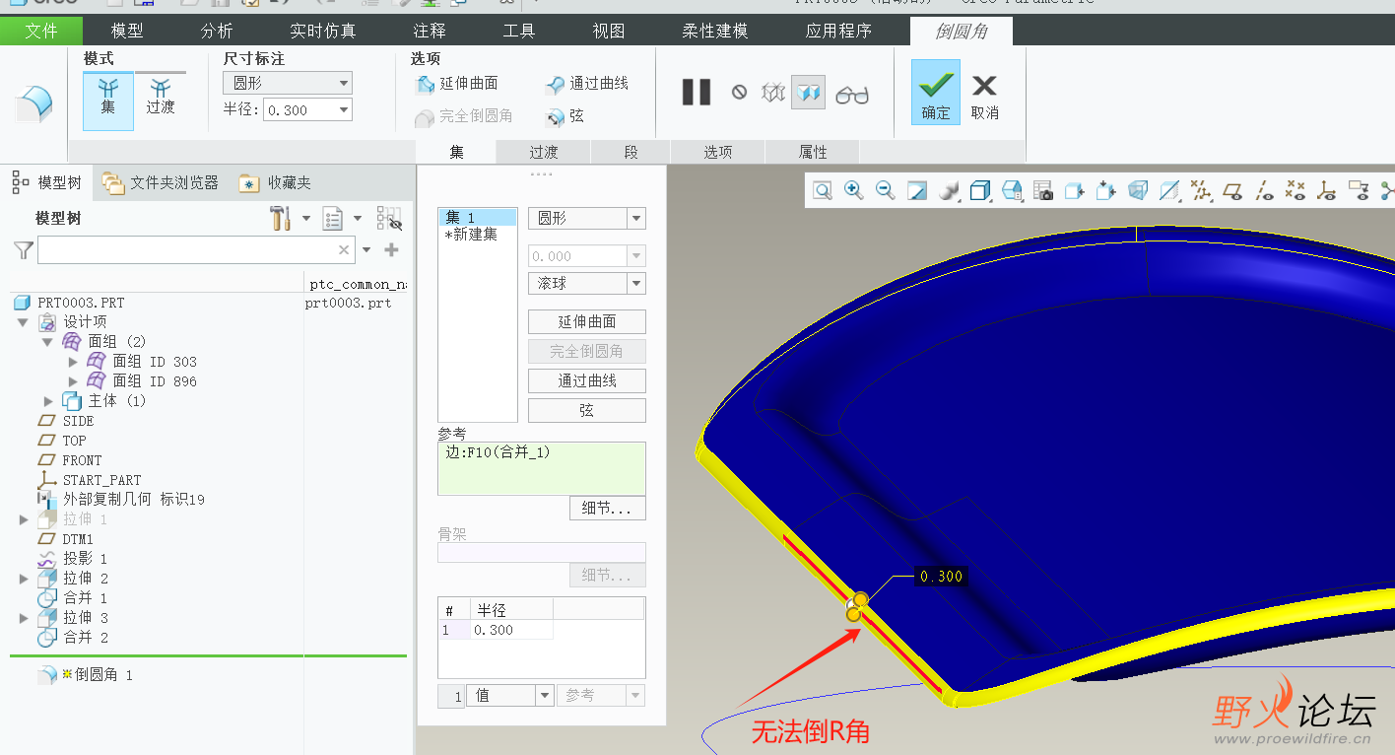Open the 属性 panel tab
This screenshot has width=1395, height=755.
point(813,152)
